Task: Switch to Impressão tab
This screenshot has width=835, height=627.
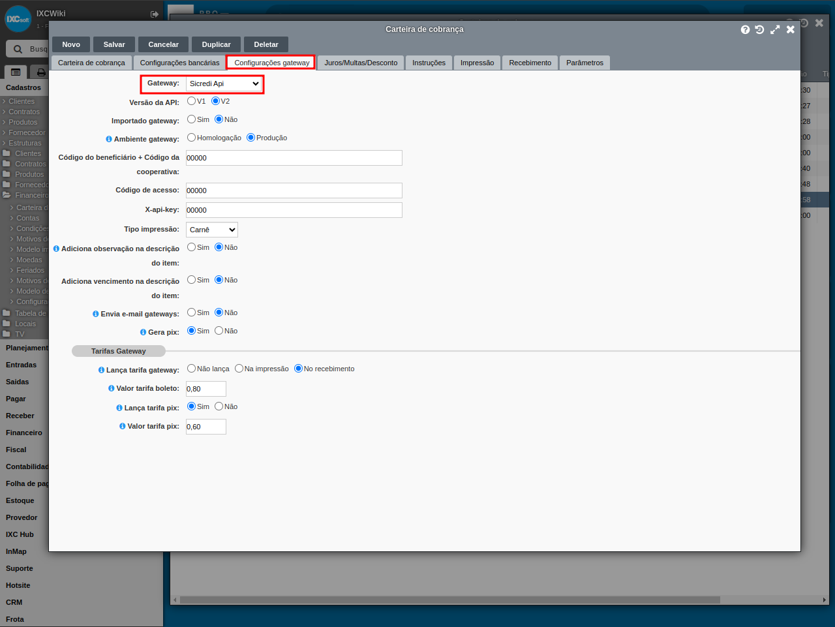Action: (x=477, y=63)
